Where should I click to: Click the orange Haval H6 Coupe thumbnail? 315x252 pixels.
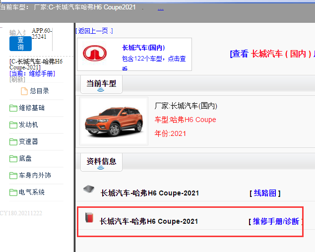coord(114,121)
